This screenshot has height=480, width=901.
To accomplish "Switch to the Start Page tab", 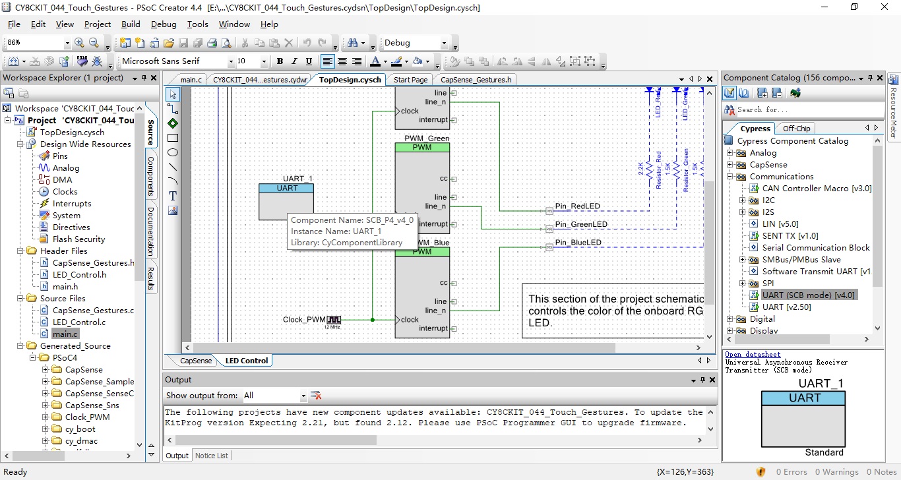I will pos(410,80).
